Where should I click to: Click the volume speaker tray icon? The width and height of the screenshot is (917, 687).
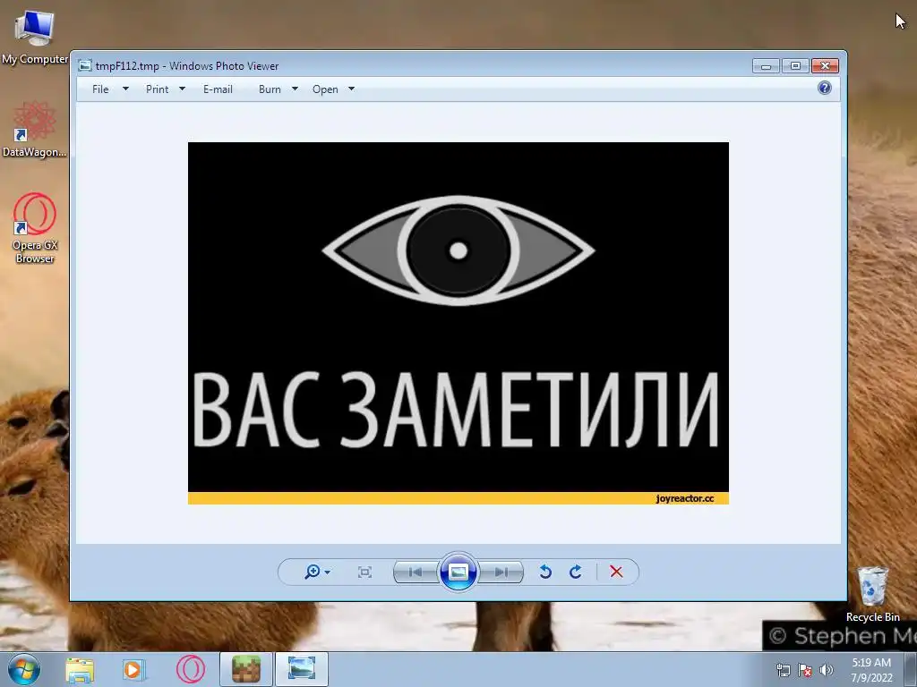point(826,671)
